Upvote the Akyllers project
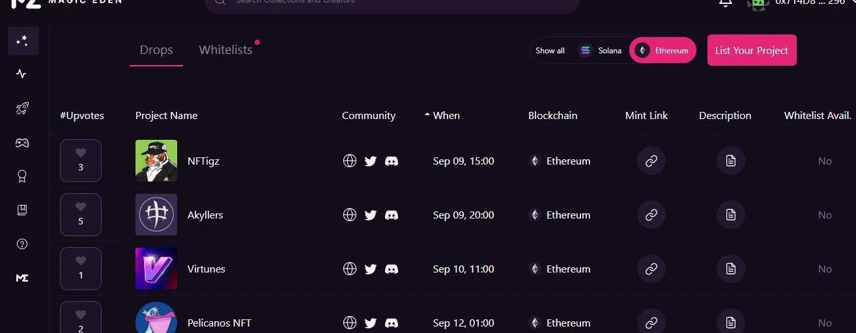 (81, 214)
